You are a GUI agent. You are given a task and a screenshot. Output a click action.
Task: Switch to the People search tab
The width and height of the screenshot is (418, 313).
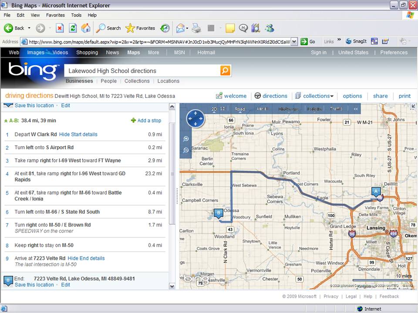coord(108,81)
